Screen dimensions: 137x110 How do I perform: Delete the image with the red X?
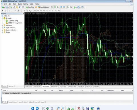(79, 108)
